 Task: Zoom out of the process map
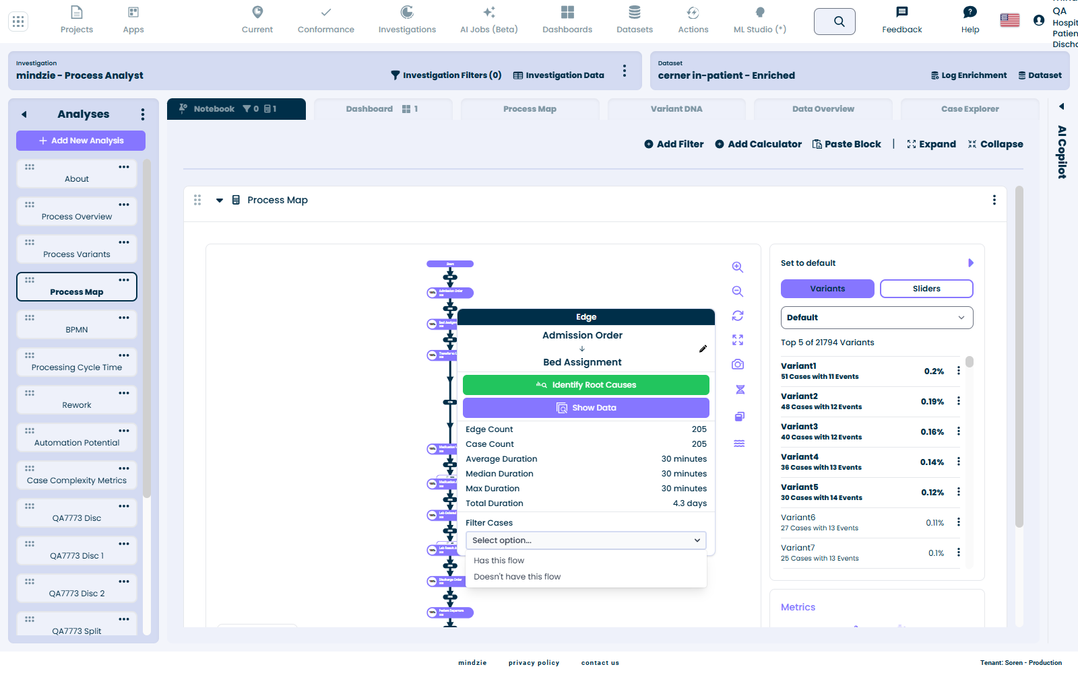pos(738,291)
